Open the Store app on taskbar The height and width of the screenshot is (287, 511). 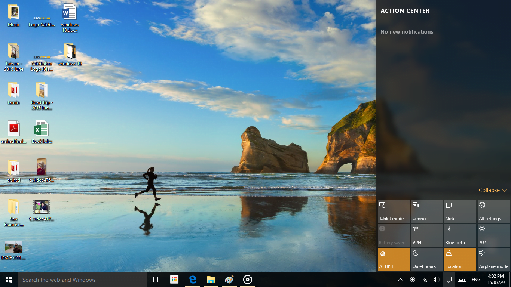pos(174,280)
